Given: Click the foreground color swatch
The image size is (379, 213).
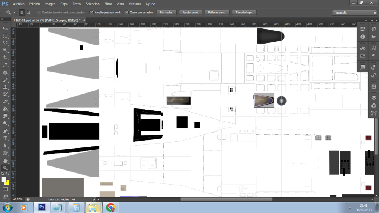Looking at the screenshot, I should [3, 179].
